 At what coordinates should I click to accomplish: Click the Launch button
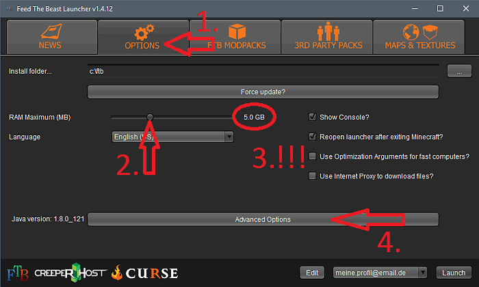(454, 273)
